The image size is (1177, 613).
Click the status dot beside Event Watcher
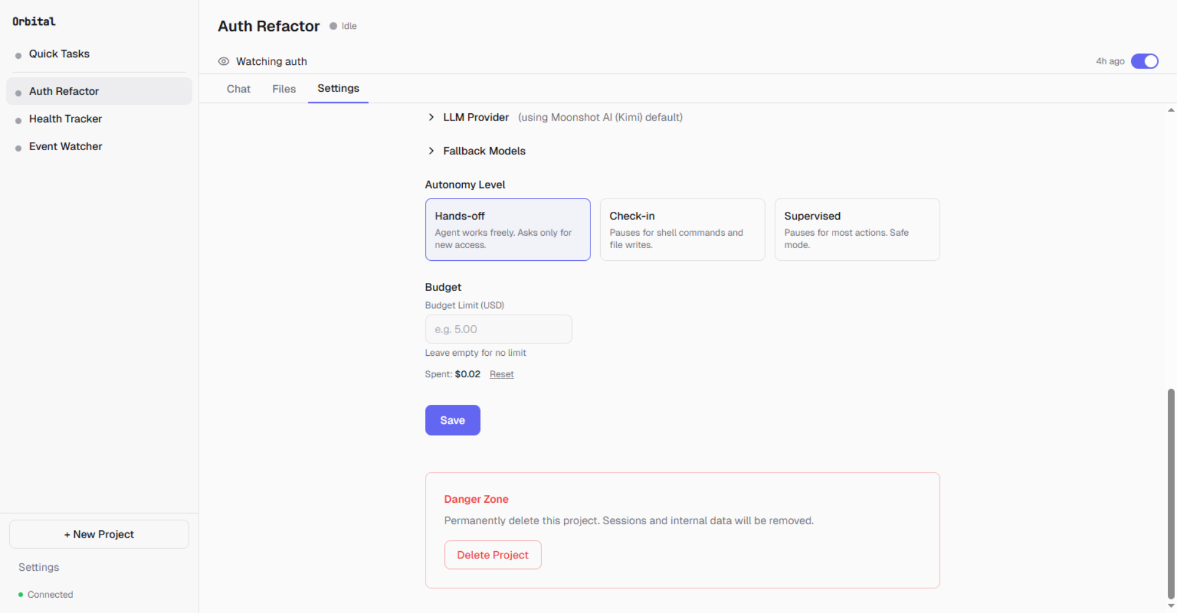18,146
